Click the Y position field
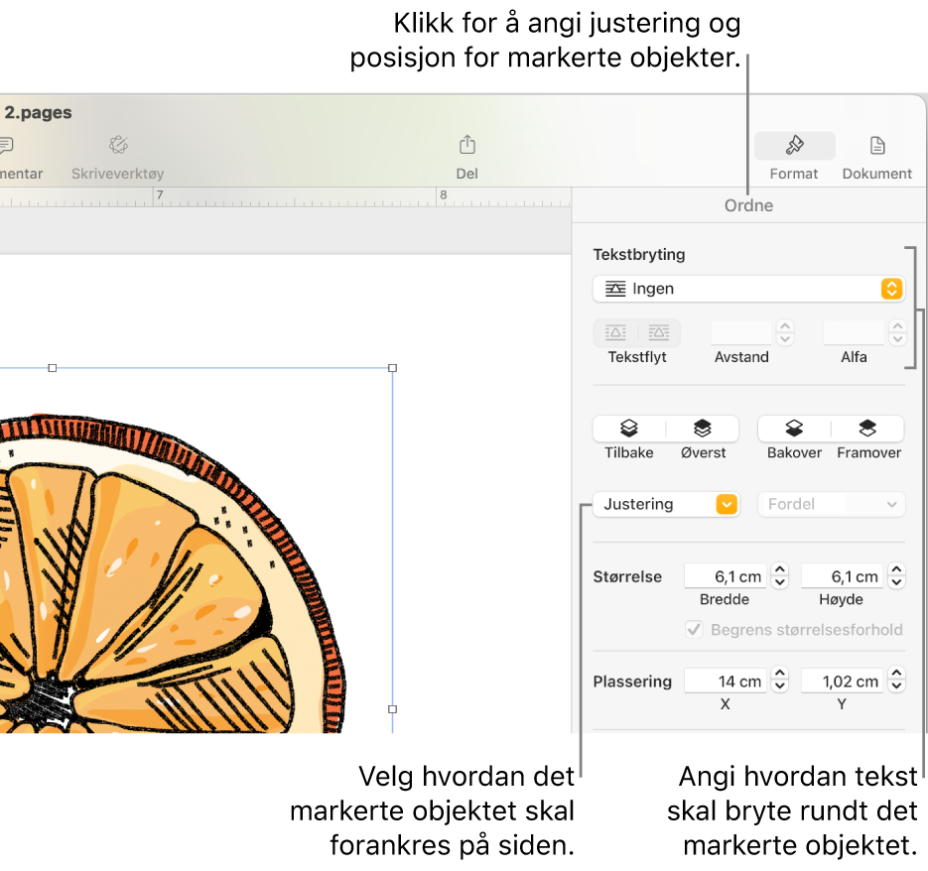 [x=843, y=681]
